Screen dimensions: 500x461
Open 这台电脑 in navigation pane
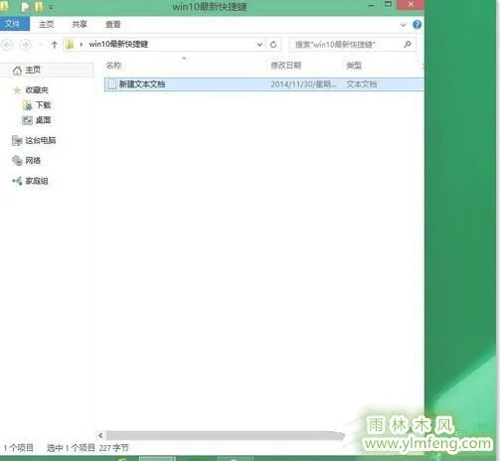click(41, 140)
